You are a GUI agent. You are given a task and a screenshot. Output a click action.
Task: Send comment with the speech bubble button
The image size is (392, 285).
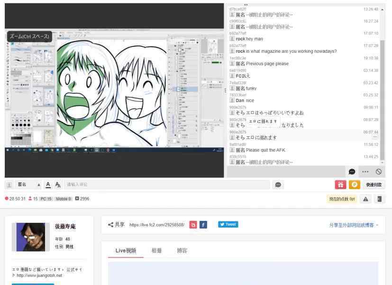[278, 185]
